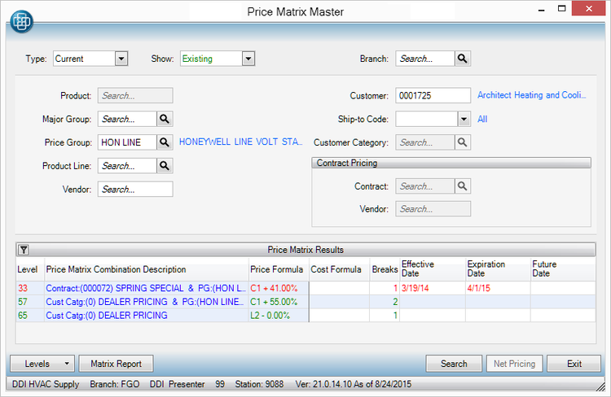
Task: Click the Price Matrix Results filter icon
Action: [24, 250]
